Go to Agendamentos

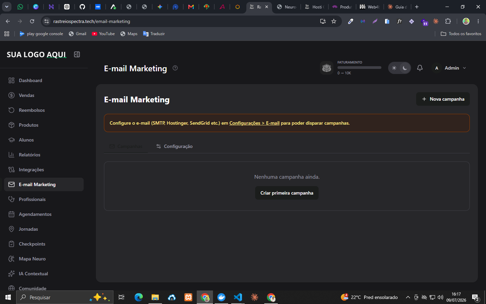[x=44, y=214]
